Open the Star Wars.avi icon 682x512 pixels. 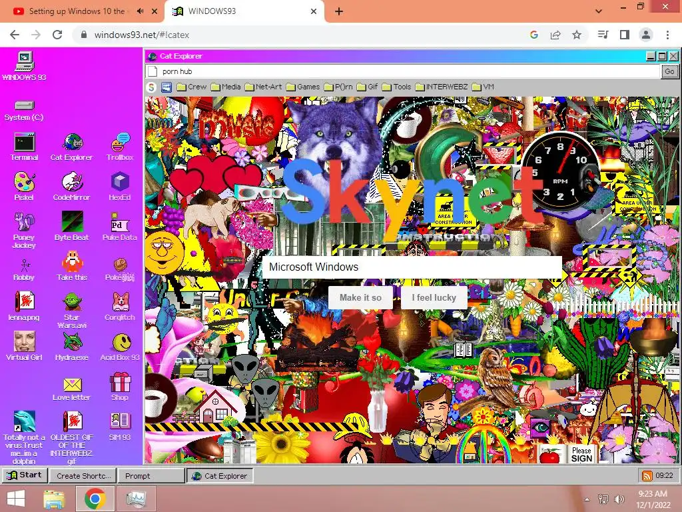pos(72,310)
